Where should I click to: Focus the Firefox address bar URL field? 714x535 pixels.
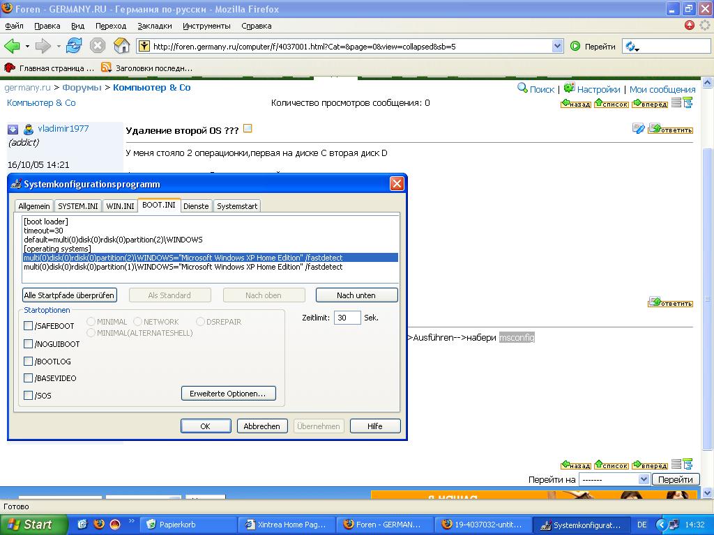coord(350,46)
